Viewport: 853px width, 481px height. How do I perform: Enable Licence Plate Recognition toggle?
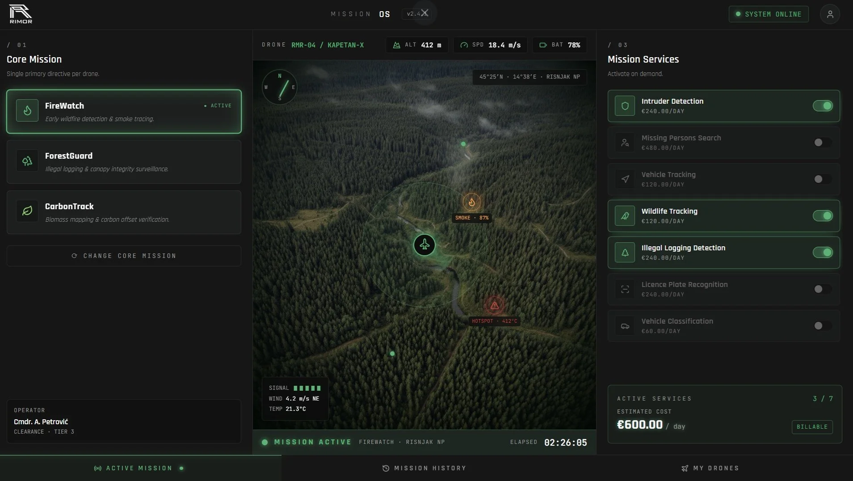pos(823,289)
